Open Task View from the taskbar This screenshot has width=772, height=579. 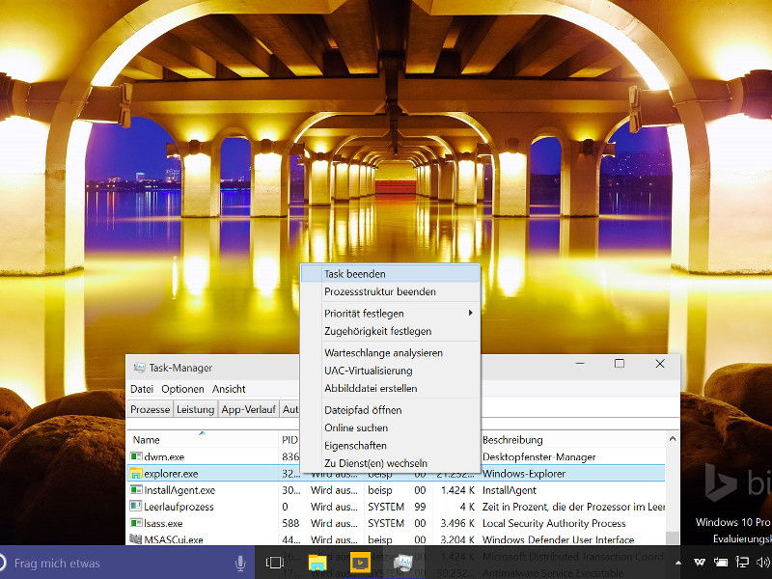point(275,563)
